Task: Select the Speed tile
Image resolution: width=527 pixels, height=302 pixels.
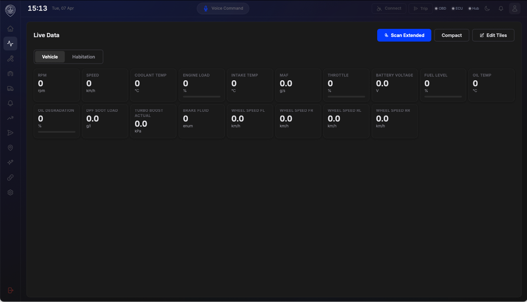Action: [x=105, y=85]
